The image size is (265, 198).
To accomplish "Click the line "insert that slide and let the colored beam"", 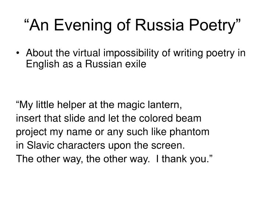I will click(x=109, y=118).
